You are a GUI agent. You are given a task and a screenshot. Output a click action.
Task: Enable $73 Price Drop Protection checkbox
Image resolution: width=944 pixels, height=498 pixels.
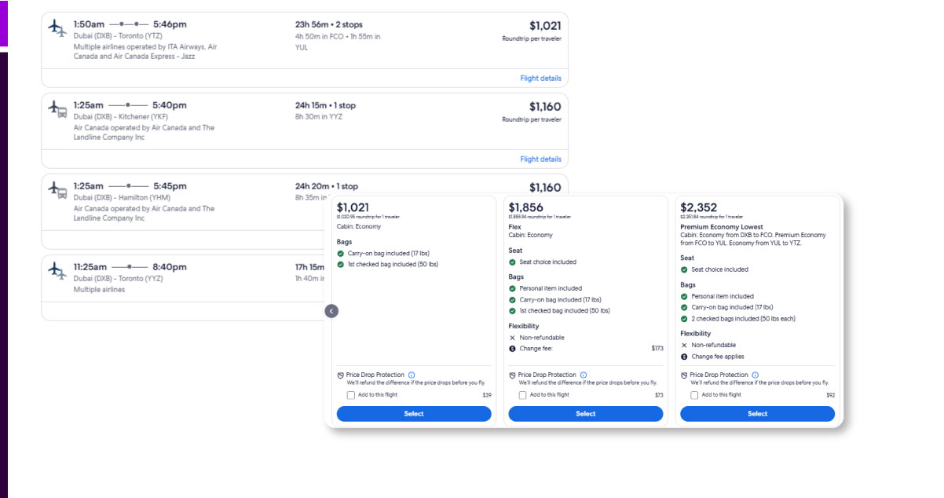(x=522, y=395)
